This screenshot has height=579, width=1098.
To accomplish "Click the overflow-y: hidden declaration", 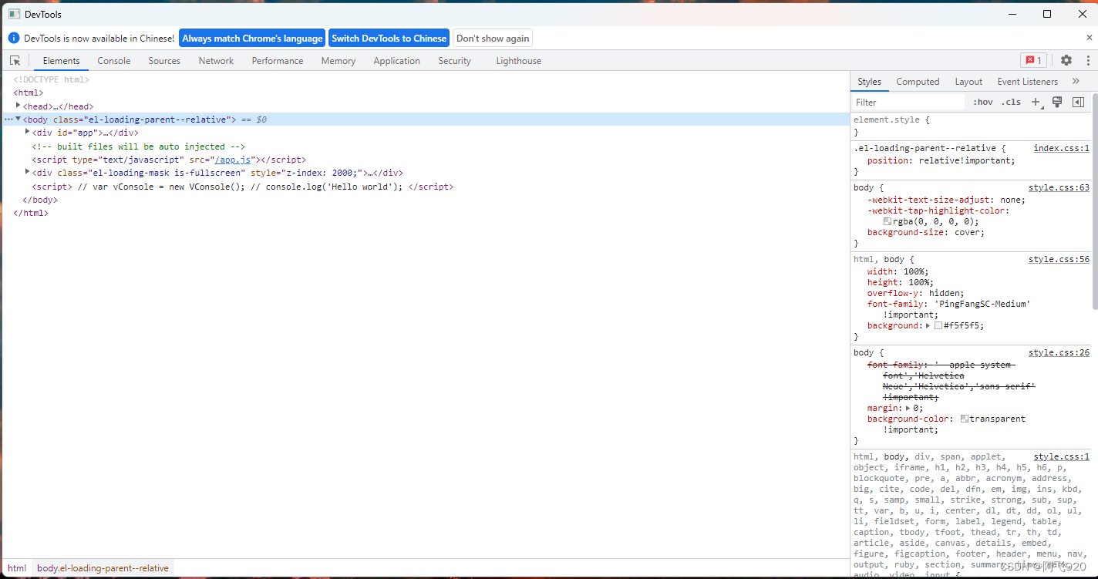I will (916, 293).
